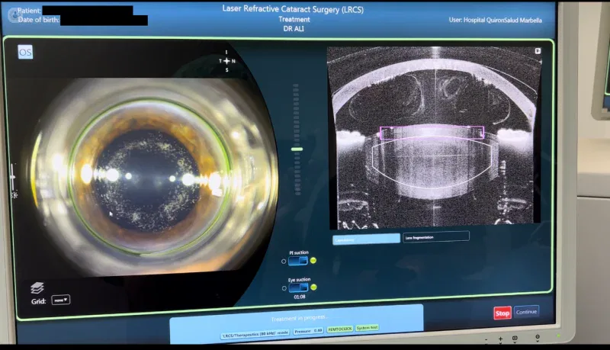This screenshot has width=610, height=350.
Task: Click the OCT cross-section lens image
Action: [x=435, y=137]
